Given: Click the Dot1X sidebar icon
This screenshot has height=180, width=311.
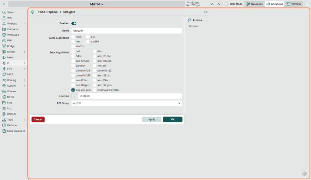Looking at the screenshot, I should (4, 97).
